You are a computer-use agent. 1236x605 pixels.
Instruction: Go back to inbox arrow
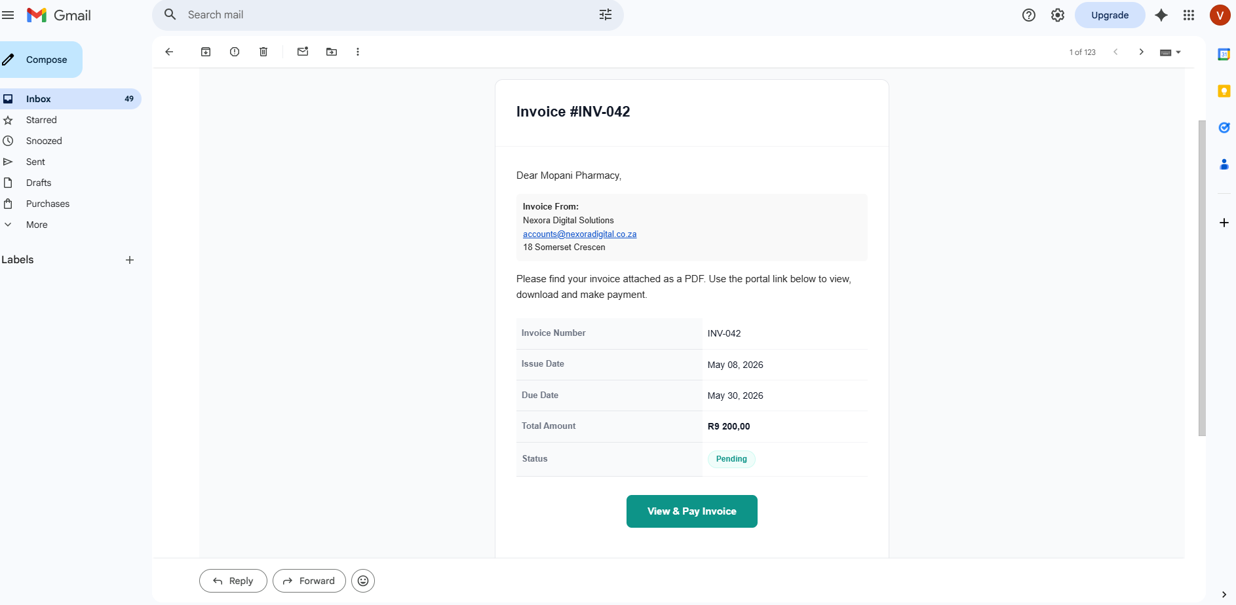coord(169,52)
